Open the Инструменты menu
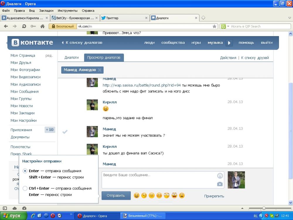Image resolution: width=293 pixels, height=220 pixels. (68, 11)
